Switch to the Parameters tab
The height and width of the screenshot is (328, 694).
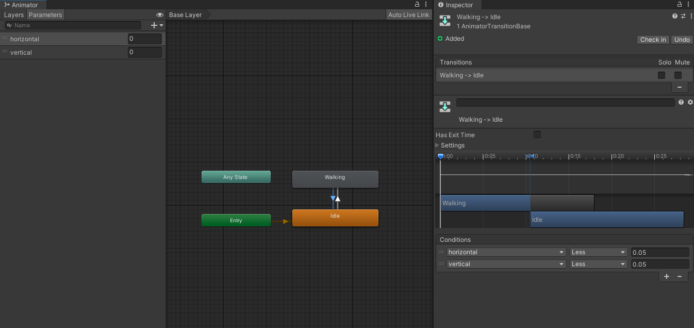click(x=45, y=14)
